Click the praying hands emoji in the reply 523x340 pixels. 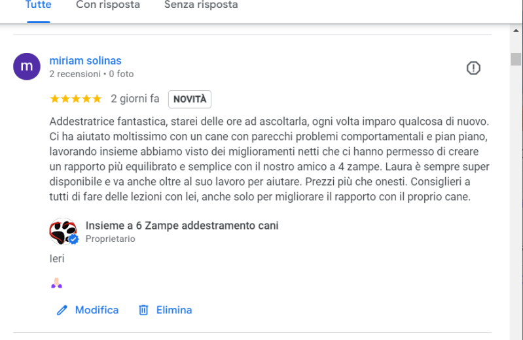coord(56,283)
